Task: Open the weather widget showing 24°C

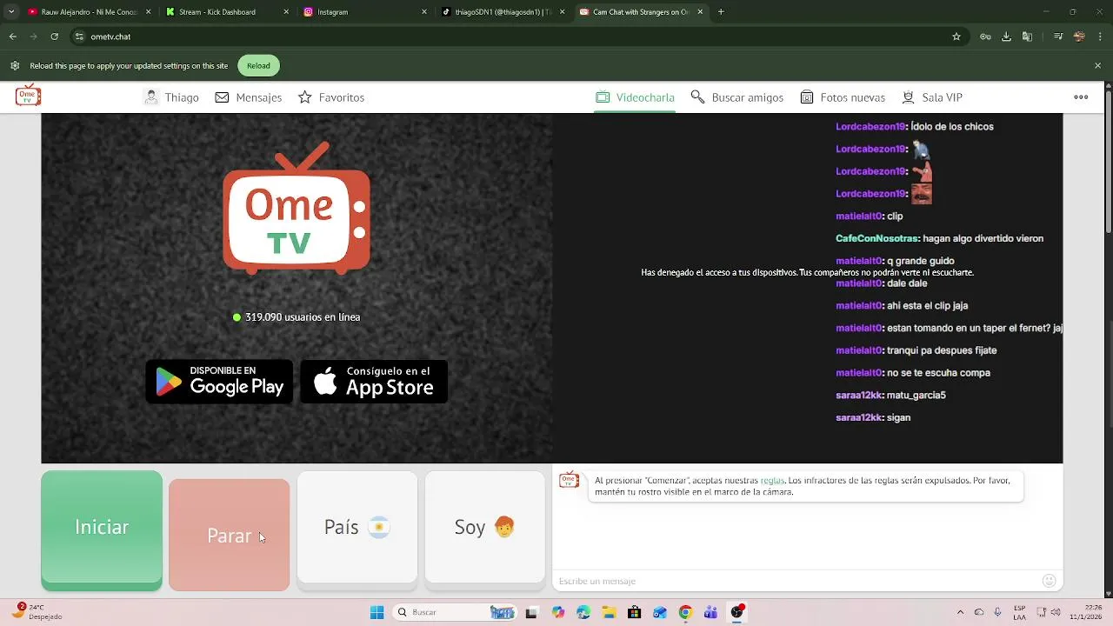Action: (39, 612)
